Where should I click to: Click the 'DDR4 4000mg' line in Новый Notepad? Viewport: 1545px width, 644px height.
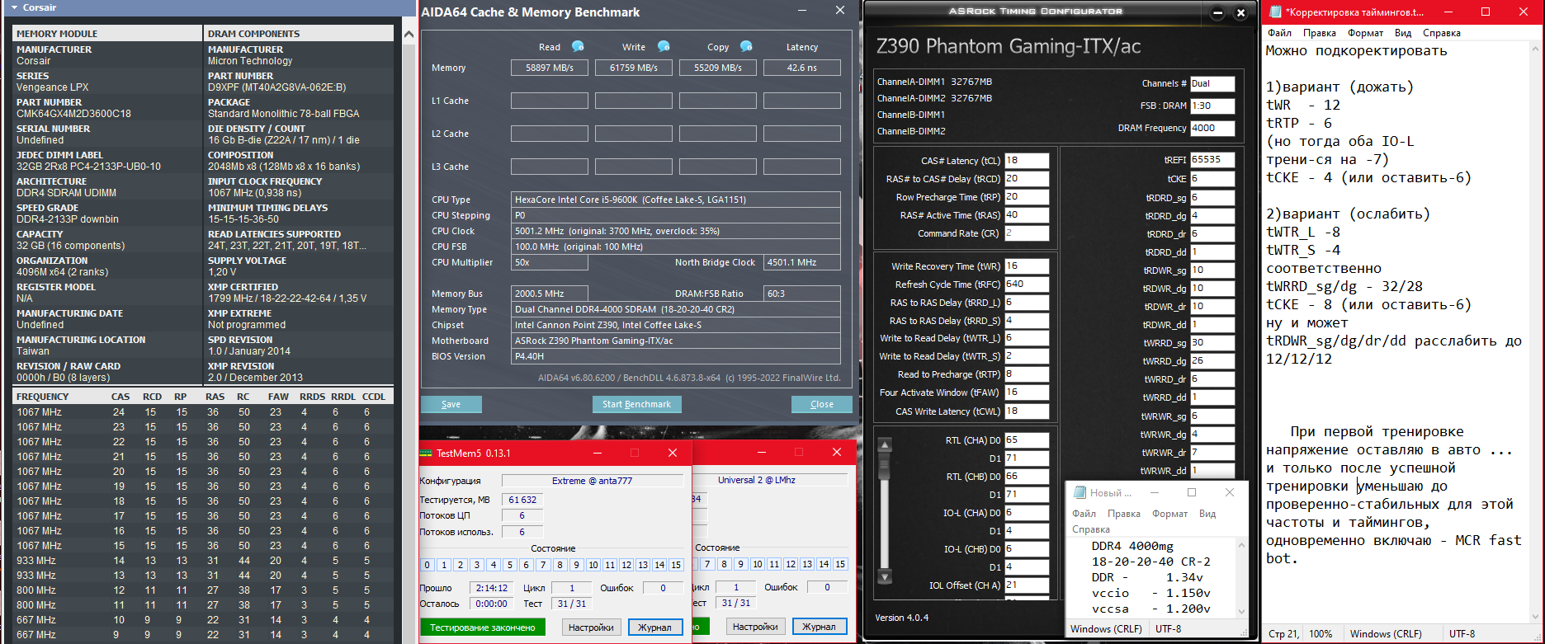(1132, 546)
